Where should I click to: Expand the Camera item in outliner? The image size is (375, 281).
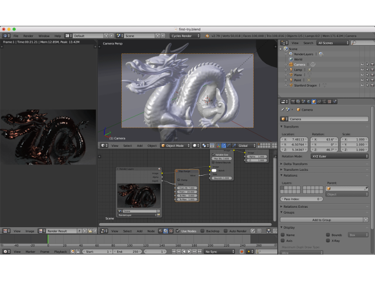[285, 64]
